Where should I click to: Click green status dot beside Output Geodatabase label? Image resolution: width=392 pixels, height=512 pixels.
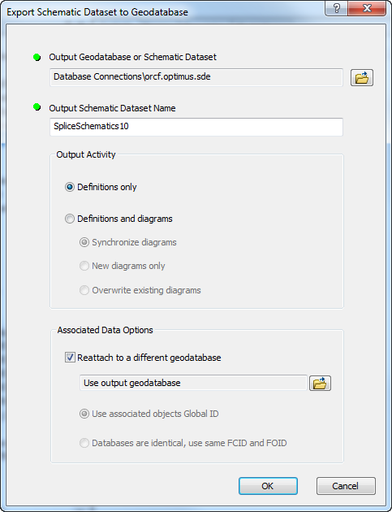pyautogui.click(x=37, y=58)
